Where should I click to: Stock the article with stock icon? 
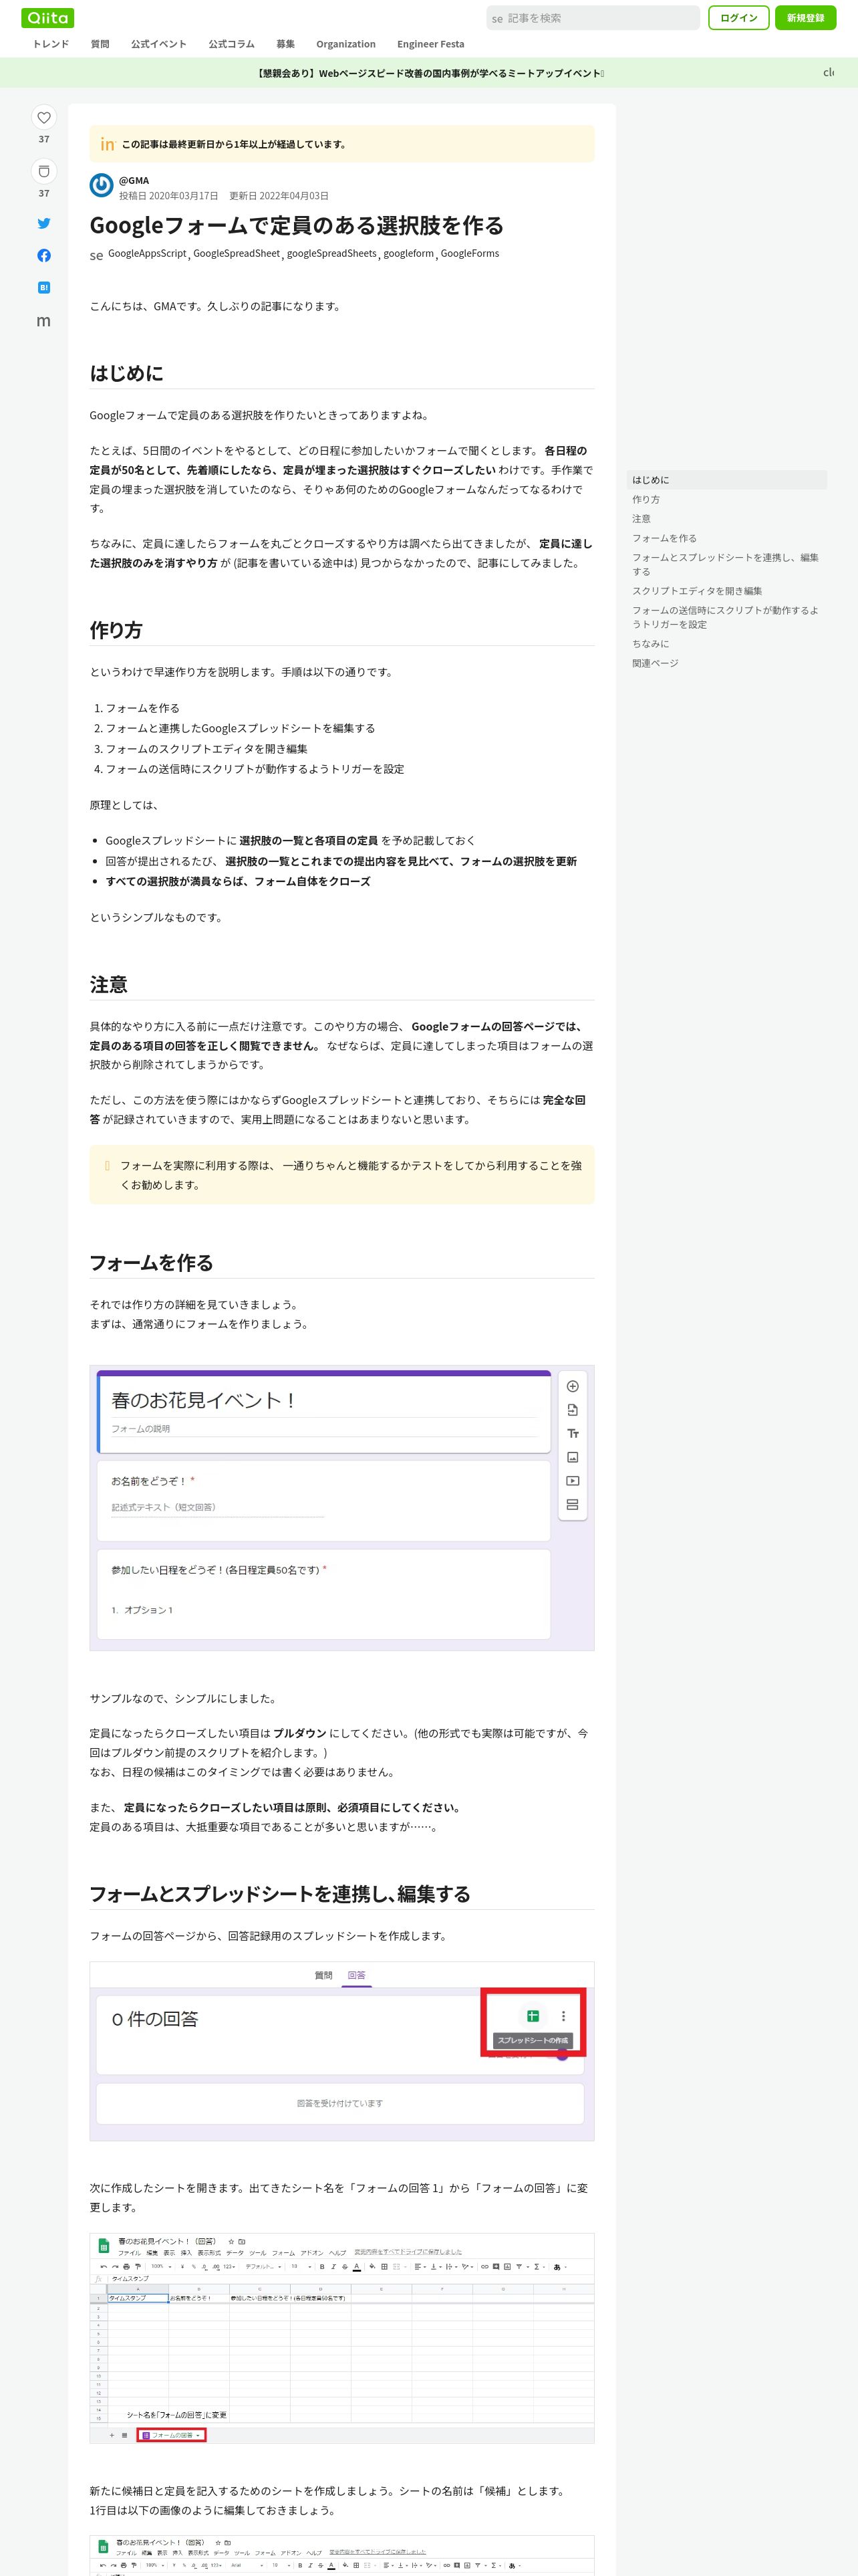[x=44, y=171]
